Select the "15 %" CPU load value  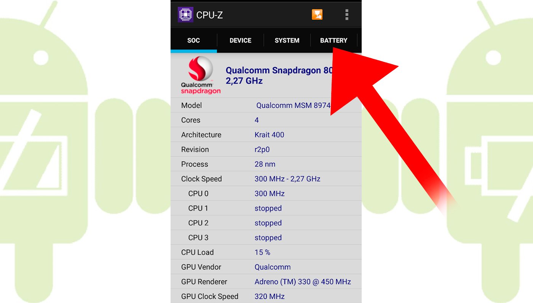click(262, 252)
